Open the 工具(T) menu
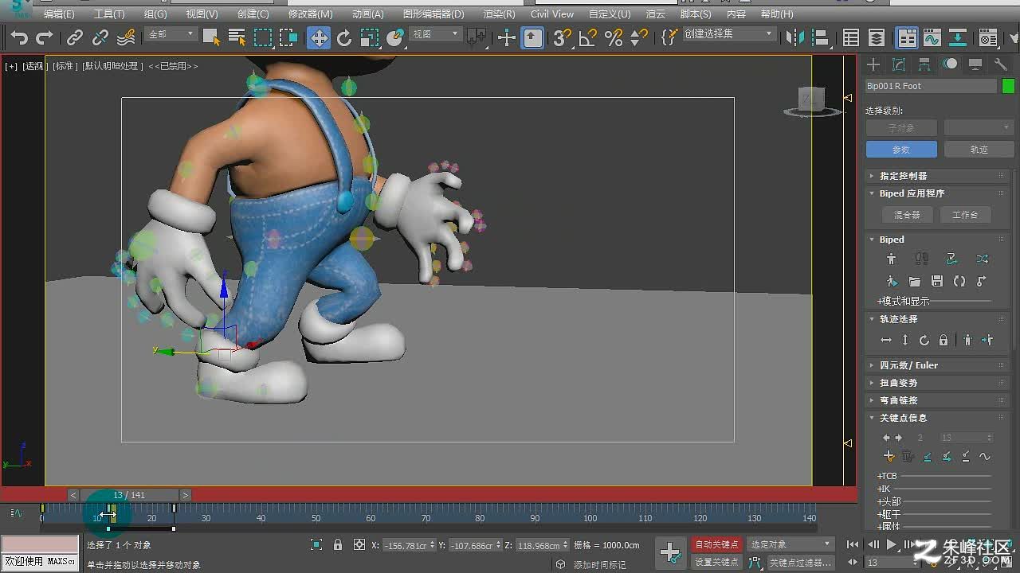 pos(109,14)
